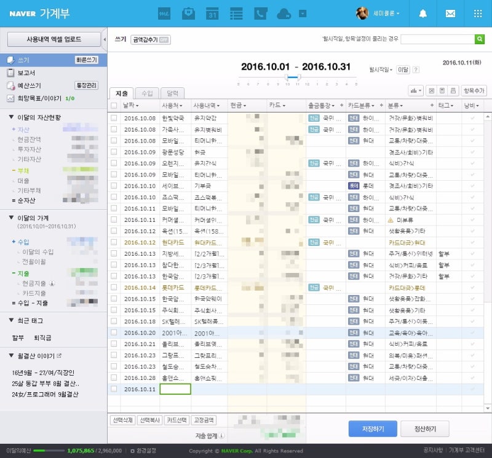
Task: Open Naver Cloud icon in header
Action: [284, 14]
